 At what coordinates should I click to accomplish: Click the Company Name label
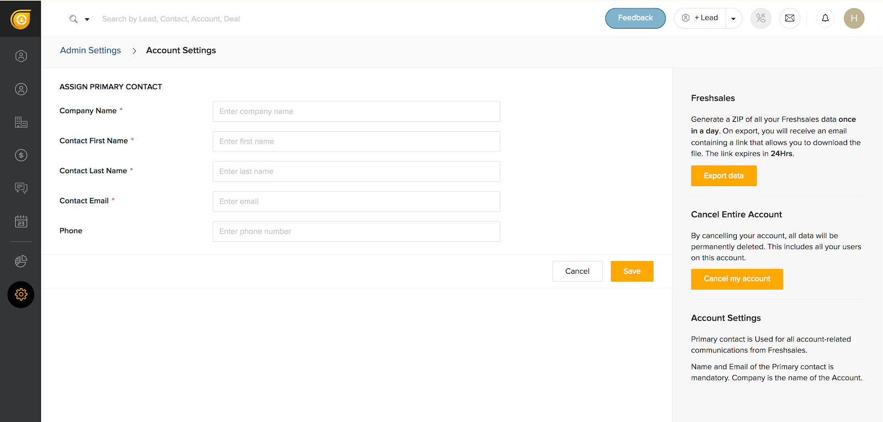click(x=88, y=111)
